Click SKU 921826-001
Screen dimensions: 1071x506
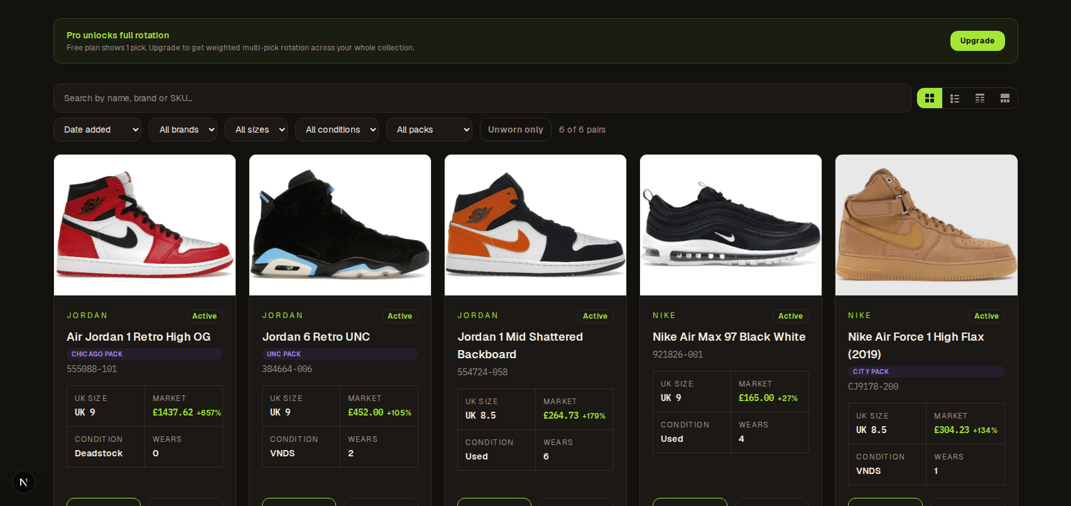[678, 355]
